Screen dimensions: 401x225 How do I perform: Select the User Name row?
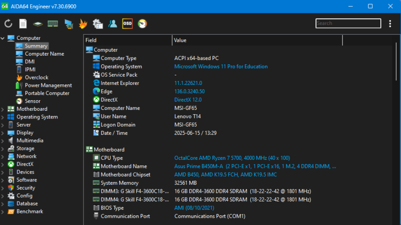(x=238, y=117)
